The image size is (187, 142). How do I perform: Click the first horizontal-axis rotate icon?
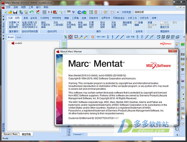(128, 37)
